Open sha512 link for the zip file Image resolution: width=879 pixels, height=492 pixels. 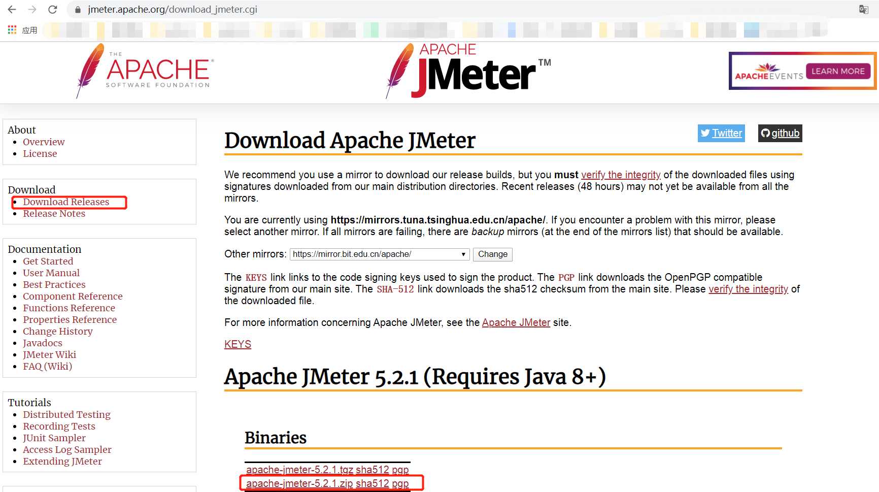coord(373,483)
